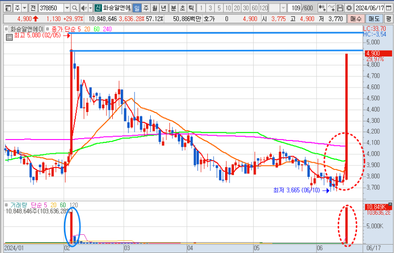Click the 호가 label in info bar

209,19
